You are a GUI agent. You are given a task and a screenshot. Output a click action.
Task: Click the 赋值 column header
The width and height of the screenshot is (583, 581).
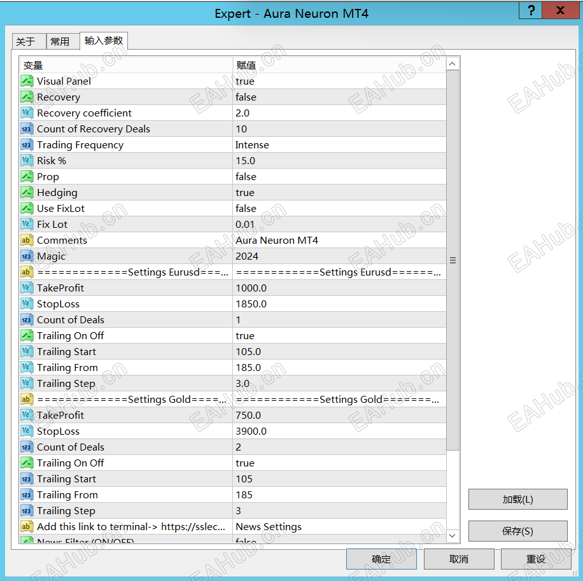339,65
